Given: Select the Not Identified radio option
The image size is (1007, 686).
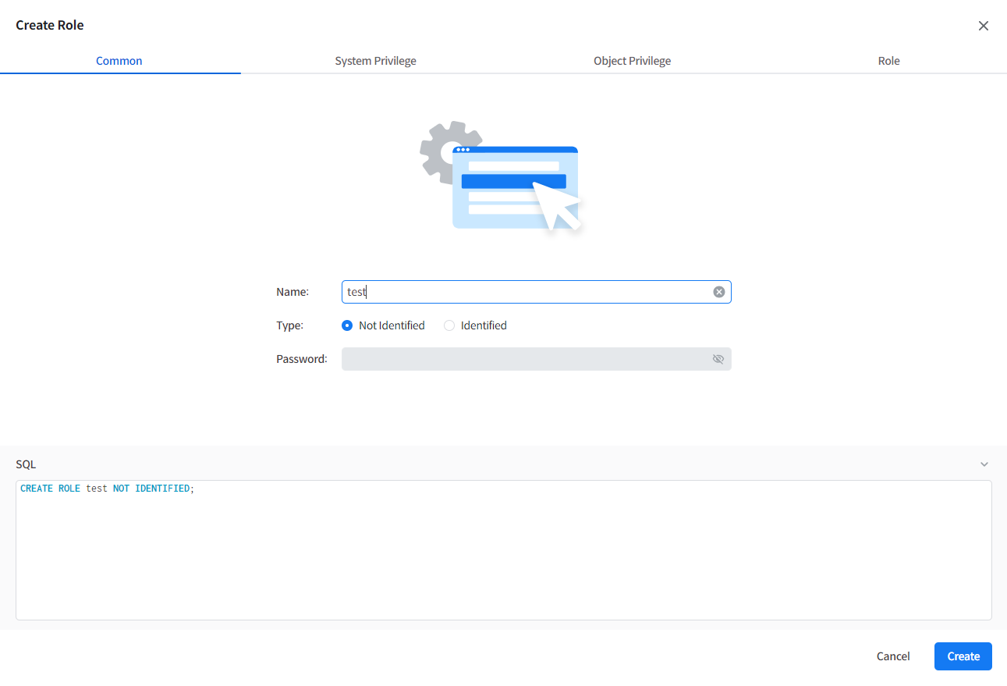Looking at the screenshot, I should pyautogui.click(x=348, y=325).
